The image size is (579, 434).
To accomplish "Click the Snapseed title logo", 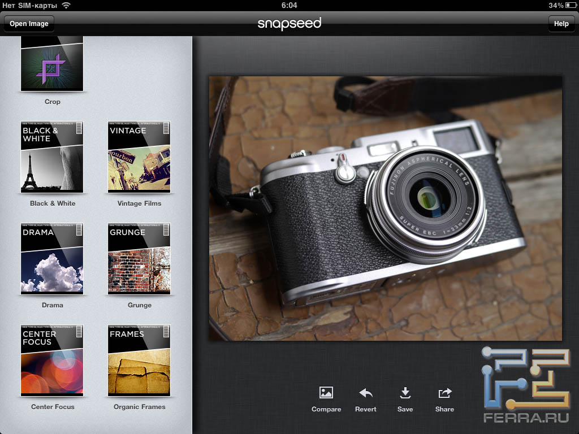I will click(x=289, y=24).
